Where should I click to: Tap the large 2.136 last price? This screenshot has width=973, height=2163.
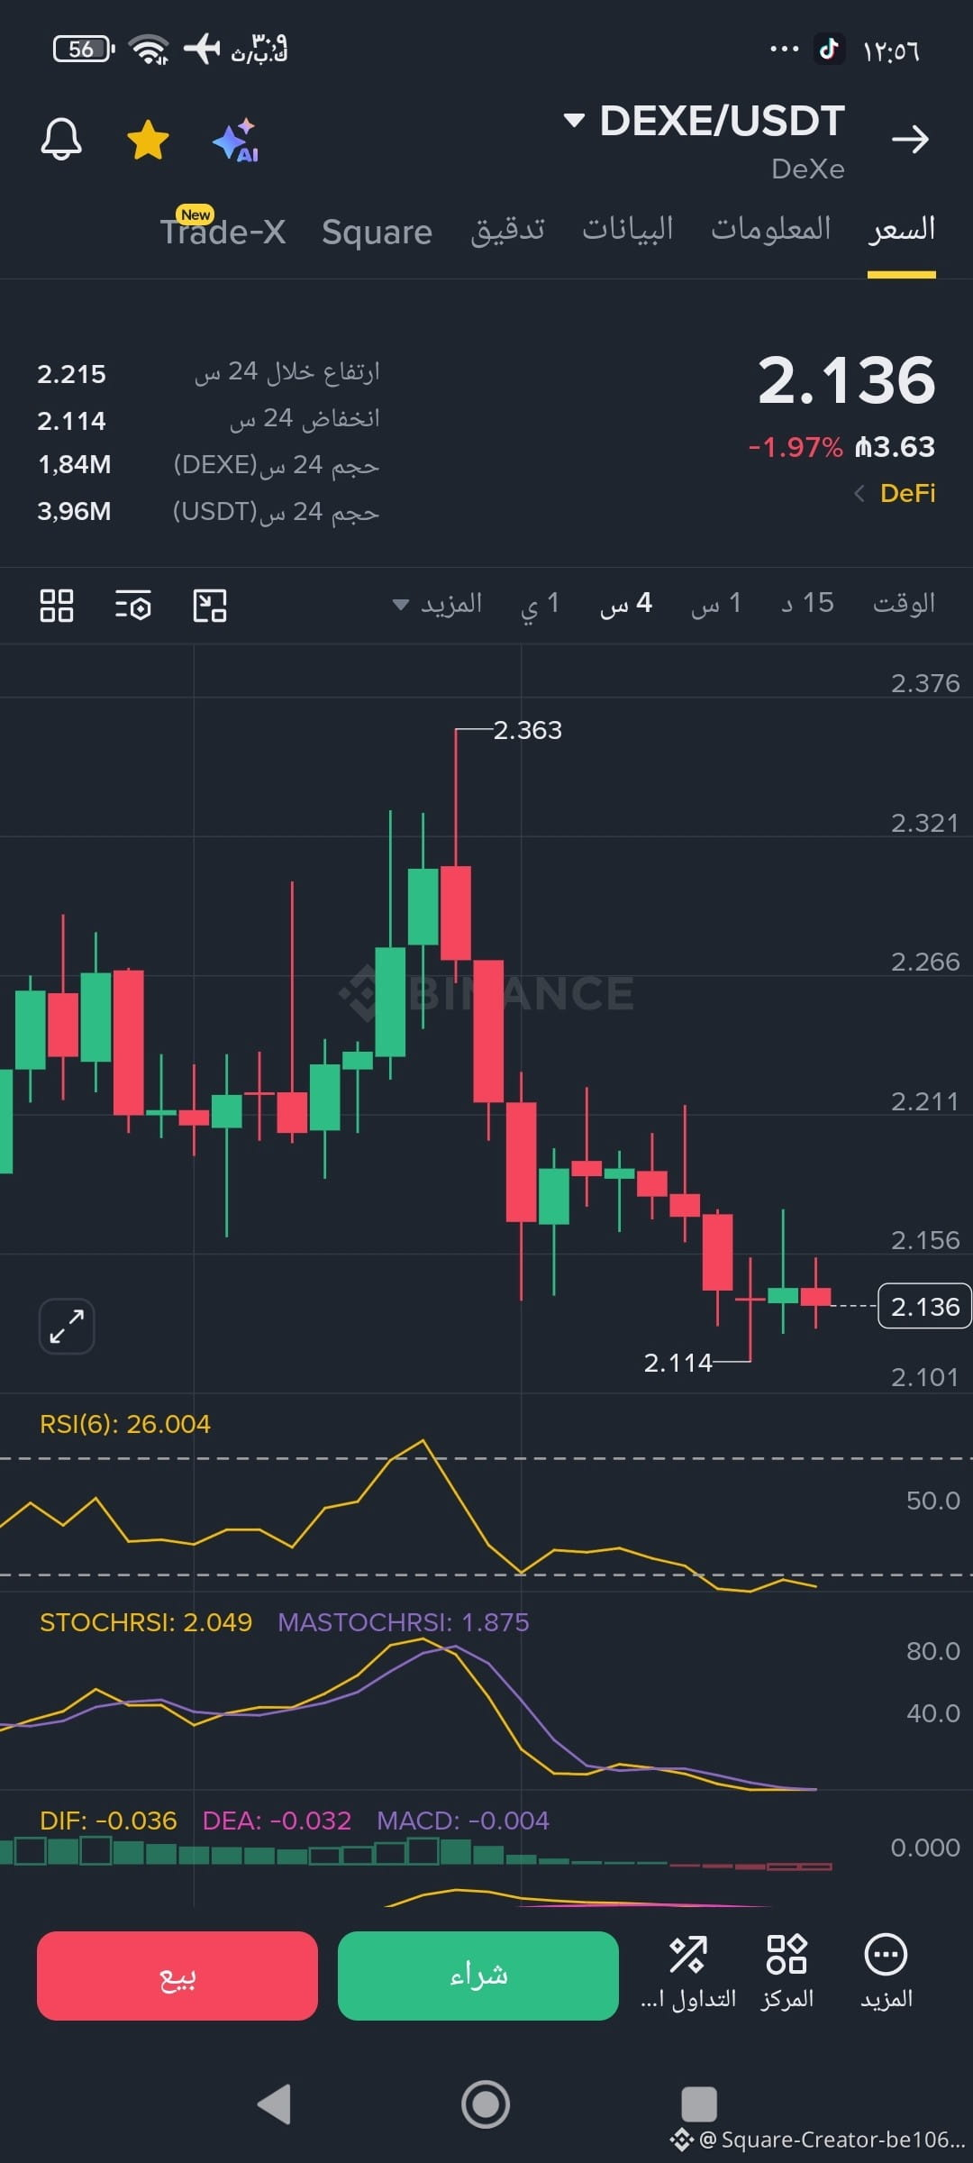(846, 380)
